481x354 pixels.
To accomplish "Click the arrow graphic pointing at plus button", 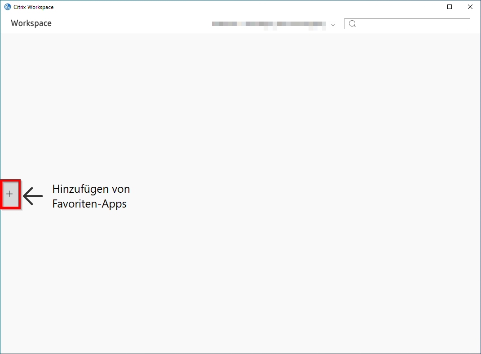I will click(x=32, y=196).
